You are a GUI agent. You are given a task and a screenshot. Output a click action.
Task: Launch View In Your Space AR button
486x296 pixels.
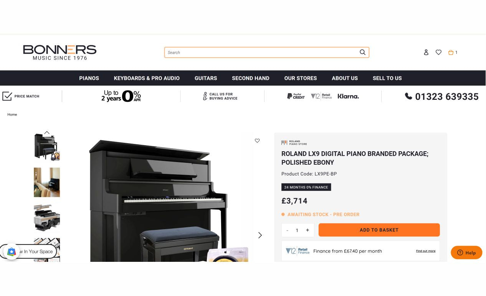pos(29,251)
